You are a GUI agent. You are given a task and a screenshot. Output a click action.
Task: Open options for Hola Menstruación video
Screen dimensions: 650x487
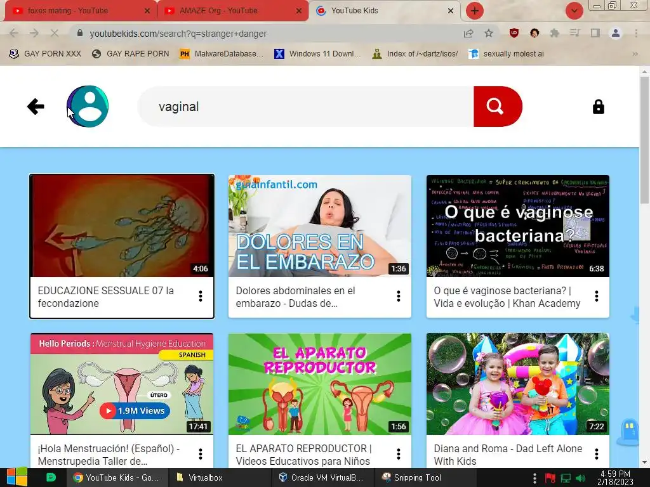200,454
